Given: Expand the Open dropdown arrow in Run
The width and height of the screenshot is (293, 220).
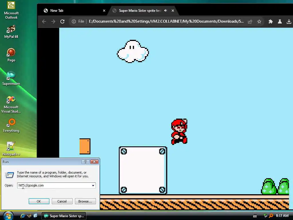Looking at the screenshot, I should (93, 185).
